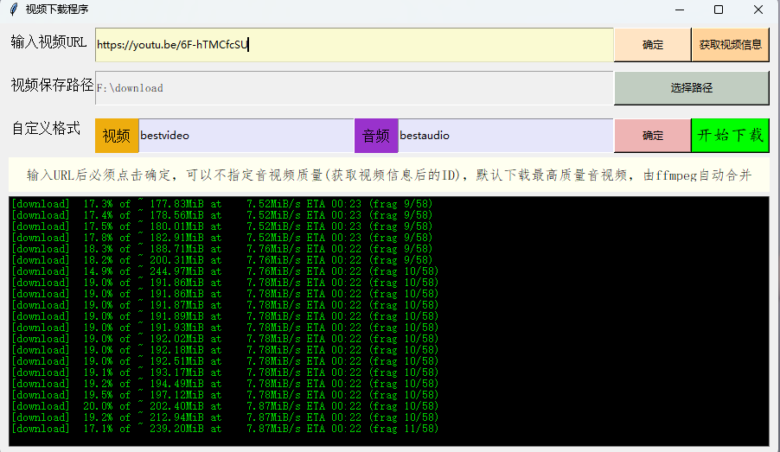Screen dimensions: 780x452
Task: Click log line showing 193.17MiB
Action: [x=225, y=372]
